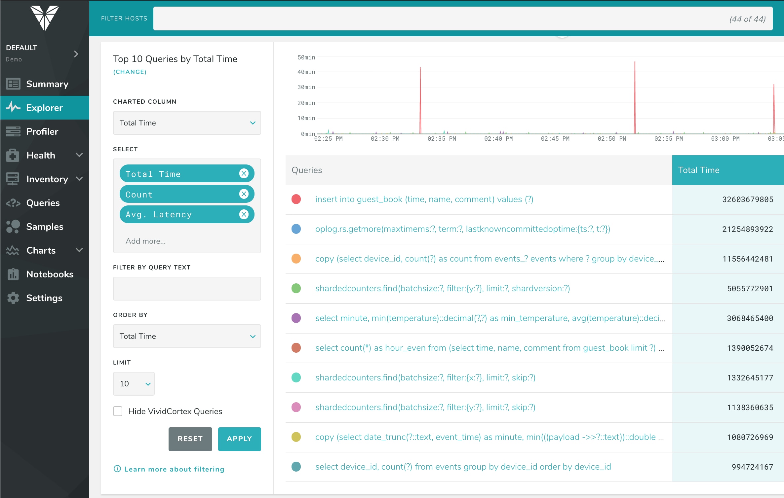This screenshot has width=784, height=498.
Task: Open the Explorer page
Action: tap(45, 108)
